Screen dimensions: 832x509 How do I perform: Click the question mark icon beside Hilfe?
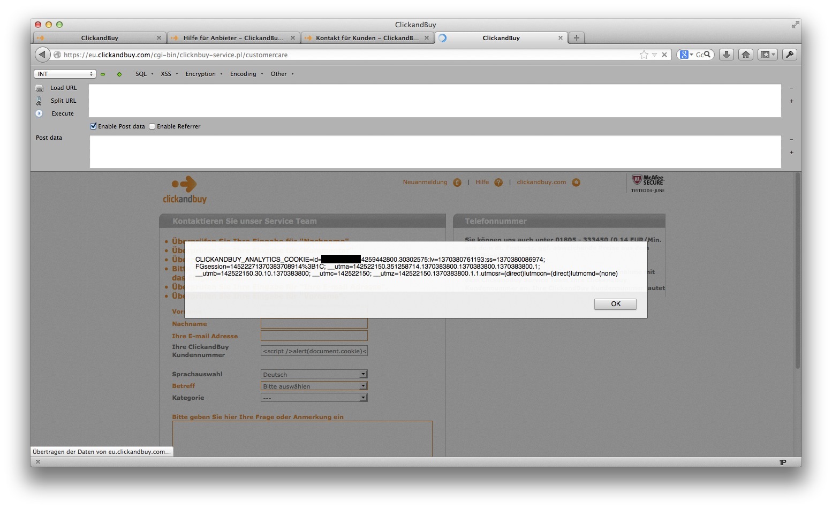point(498,183)
